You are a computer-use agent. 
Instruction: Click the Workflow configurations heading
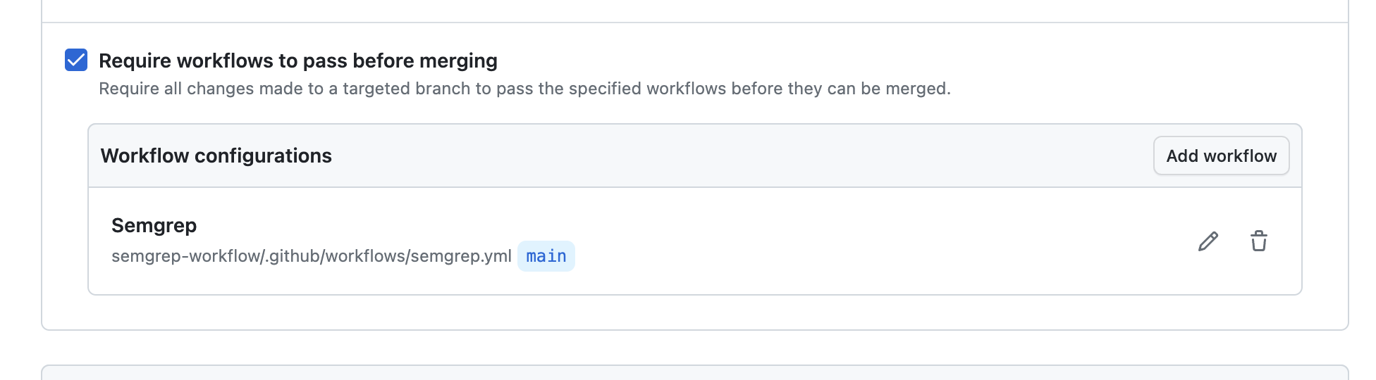coord(216,156)
